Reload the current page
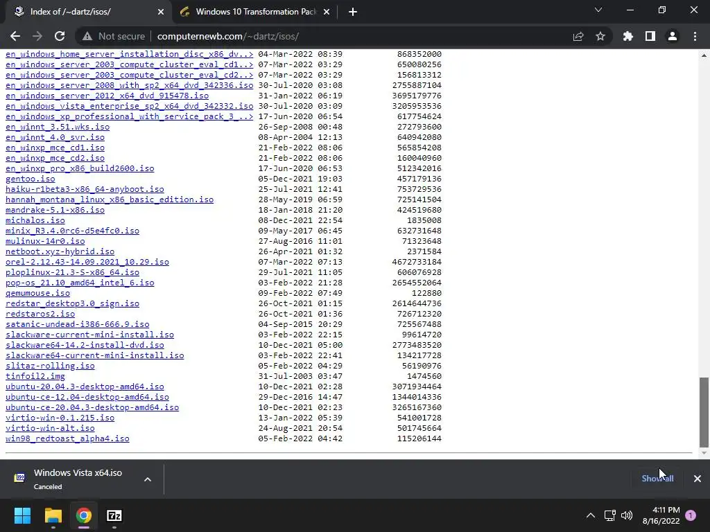Viewport: 710px width, 532px height. (x=60, y=36)
